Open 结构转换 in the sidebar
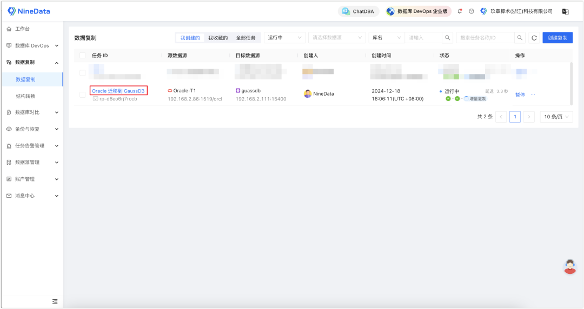Viewport: 584px width, 309px height. [x=26, y=96]
